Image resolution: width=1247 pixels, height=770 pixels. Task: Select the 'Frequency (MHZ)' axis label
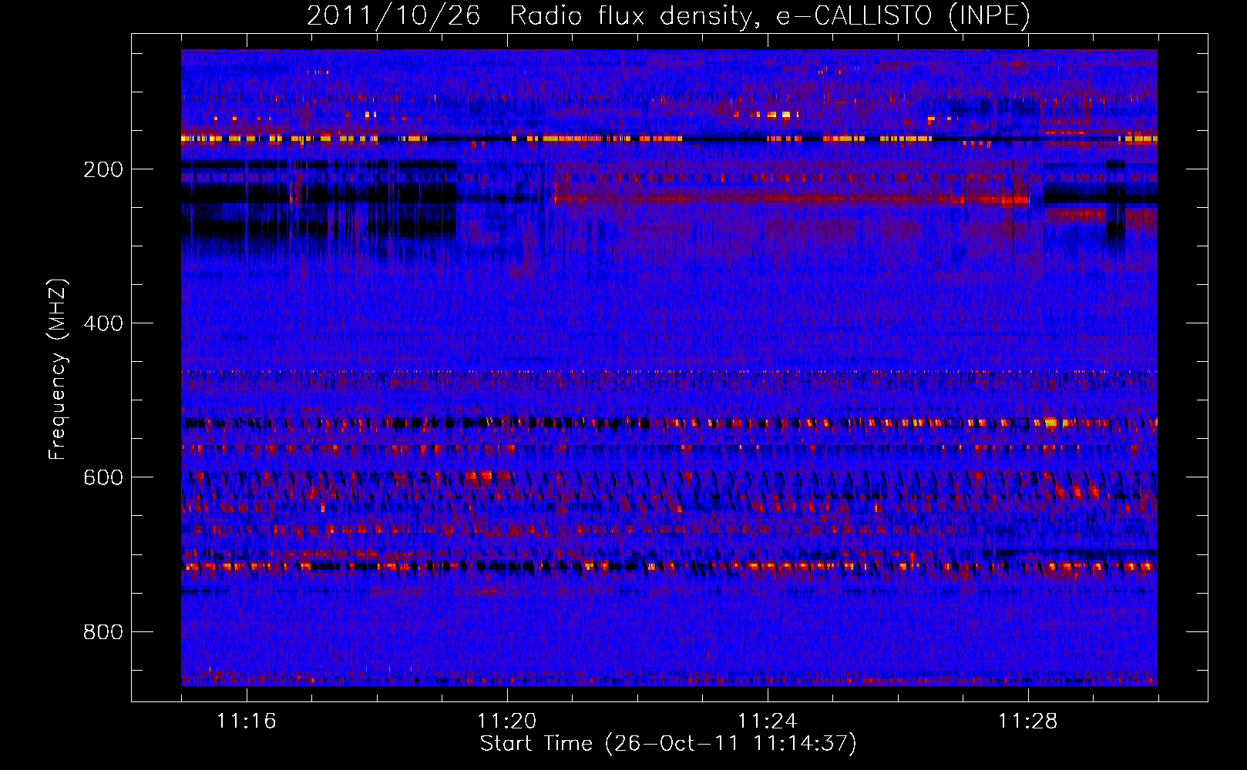pos(58,370)
